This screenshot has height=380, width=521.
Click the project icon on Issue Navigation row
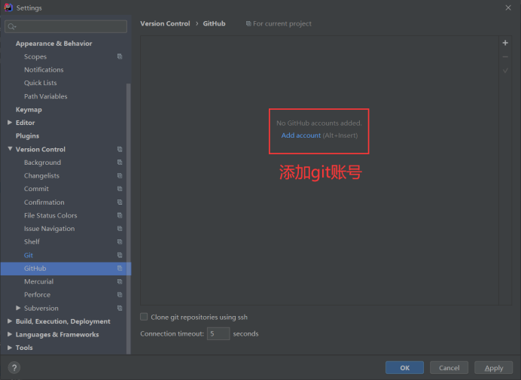pos(120,229)
